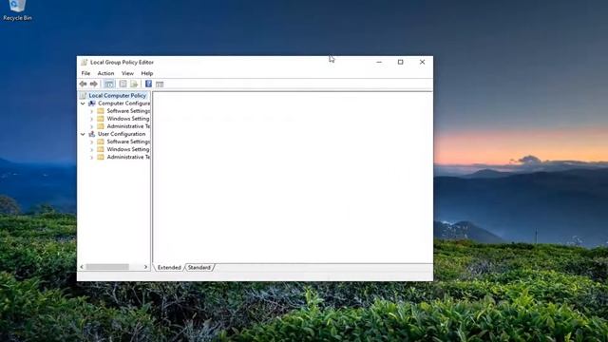
Task: Close the Local Group Policy Editor window
Action: pyautogui.click(x=422, y=62)
